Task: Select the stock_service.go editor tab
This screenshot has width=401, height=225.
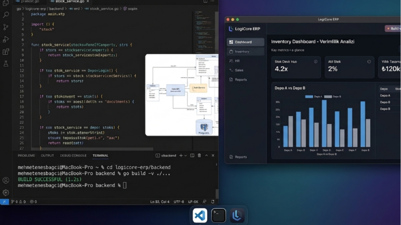Action: click(x=70, y=2)
